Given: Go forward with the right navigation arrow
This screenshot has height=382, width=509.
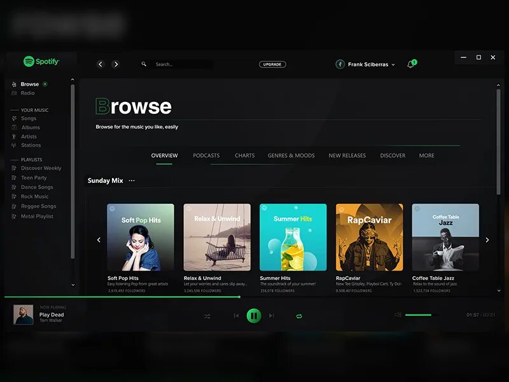Looking at the screenshot, I should click(x=116, y=64).
